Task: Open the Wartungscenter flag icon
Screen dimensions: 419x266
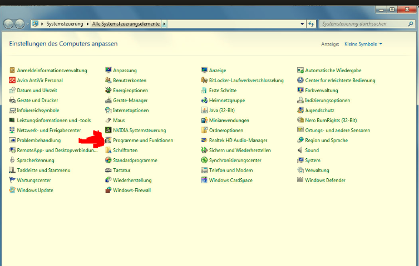Action: pyautogui.click(x=12, y=180)
